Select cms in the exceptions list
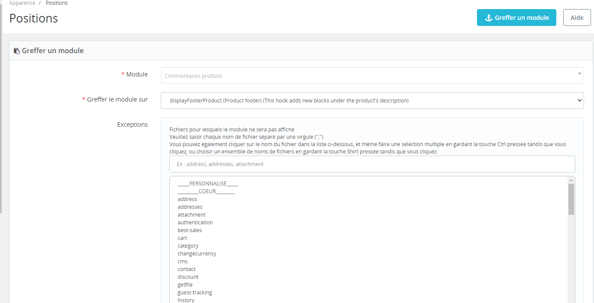The width and height of the screenshot is (594, 303). [x=182, y=262]
